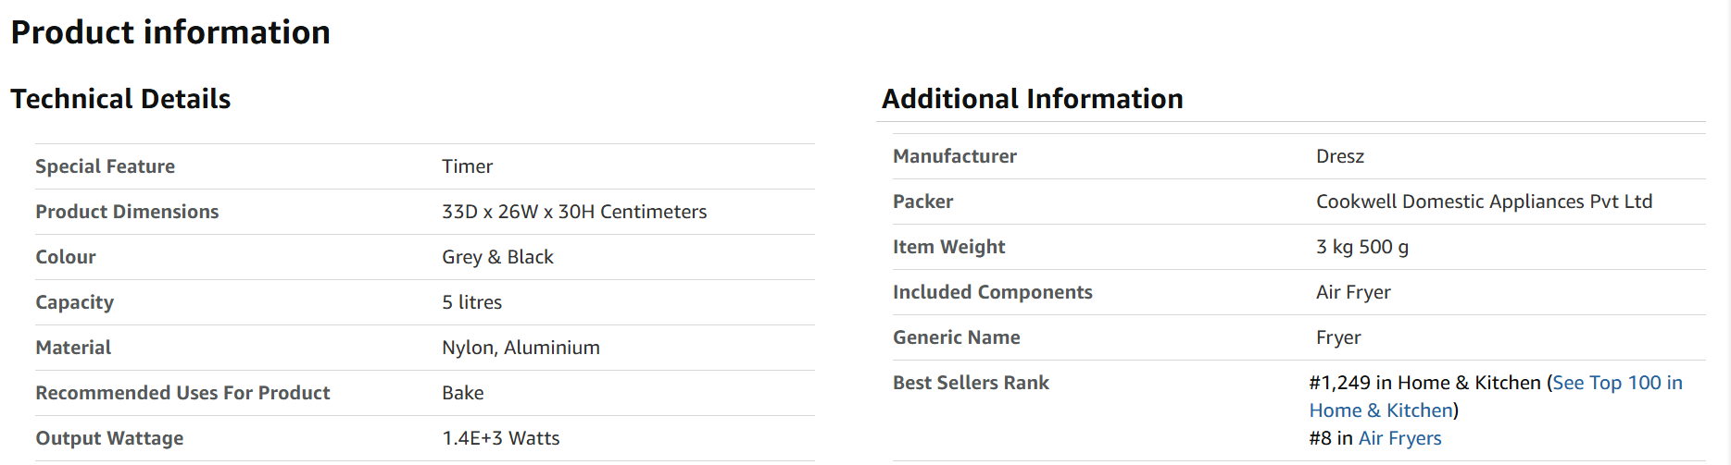The width and height of the screenshot is (1731, 465).
Task: Click the Product information heading
Action: pos(170,32)
